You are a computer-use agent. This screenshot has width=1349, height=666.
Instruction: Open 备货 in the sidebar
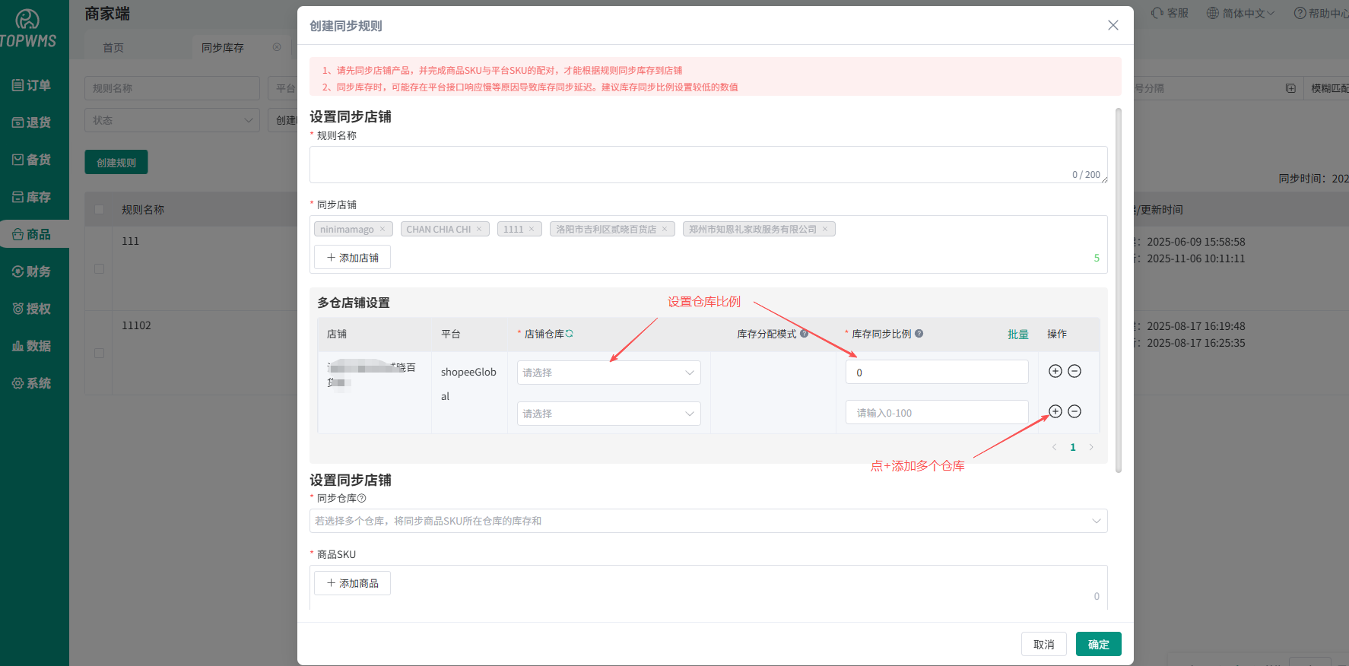(32, 160)
